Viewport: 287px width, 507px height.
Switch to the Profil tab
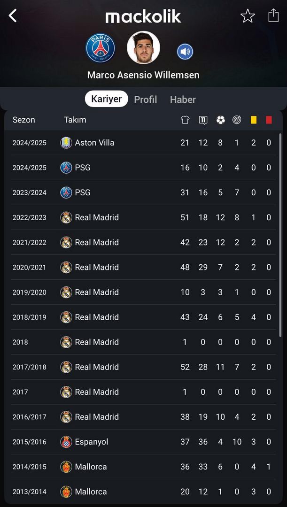[x=146, y=99]
